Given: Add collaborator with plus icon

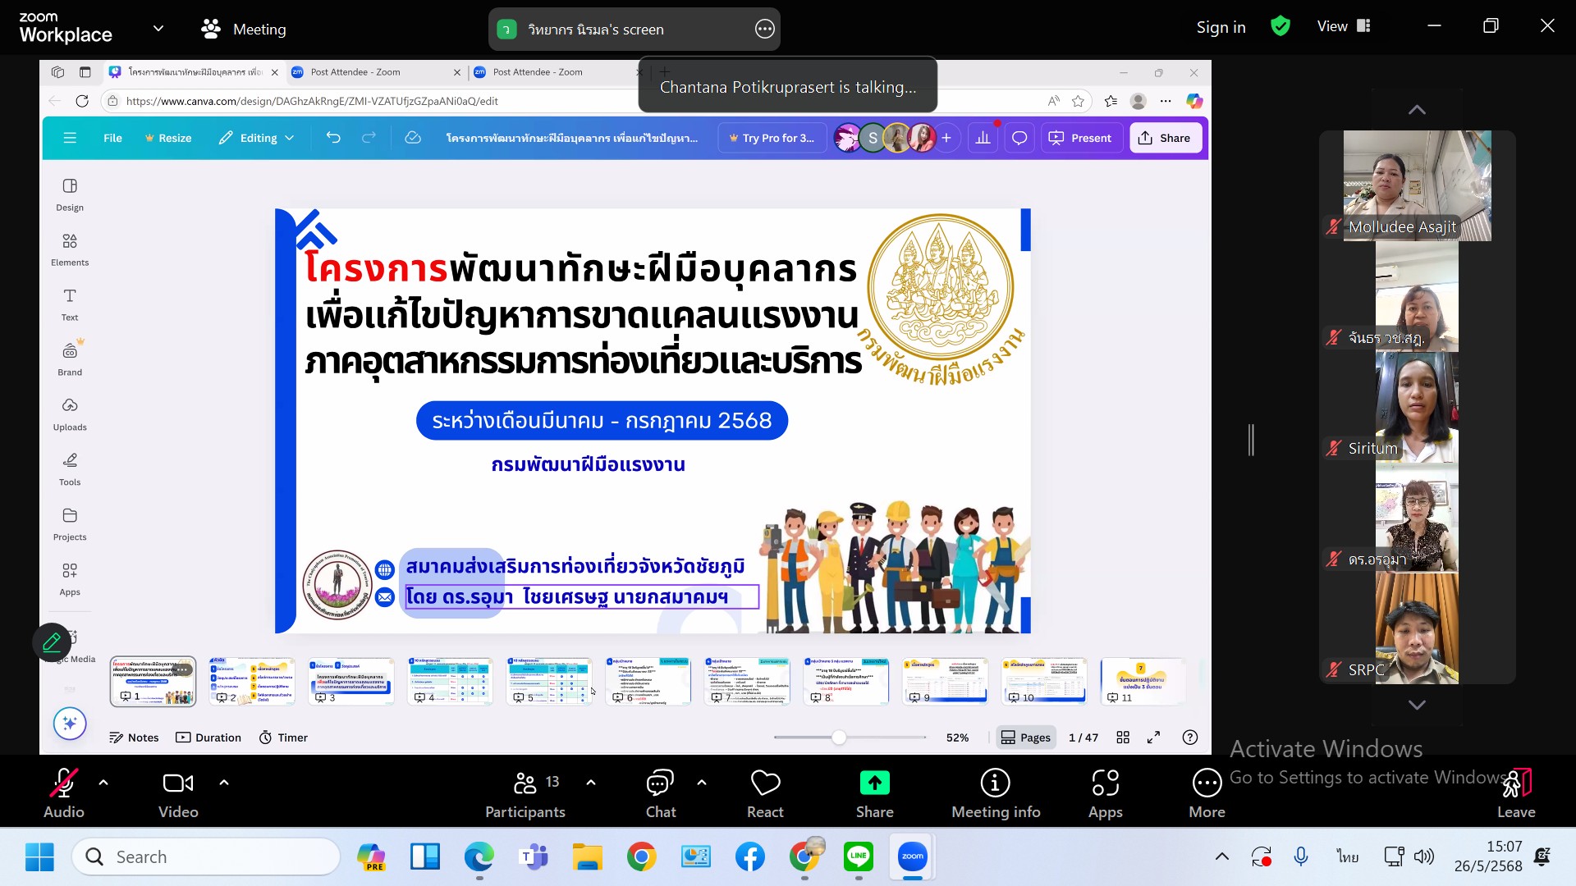Looking at the screenshot, I should pos(946,138).
